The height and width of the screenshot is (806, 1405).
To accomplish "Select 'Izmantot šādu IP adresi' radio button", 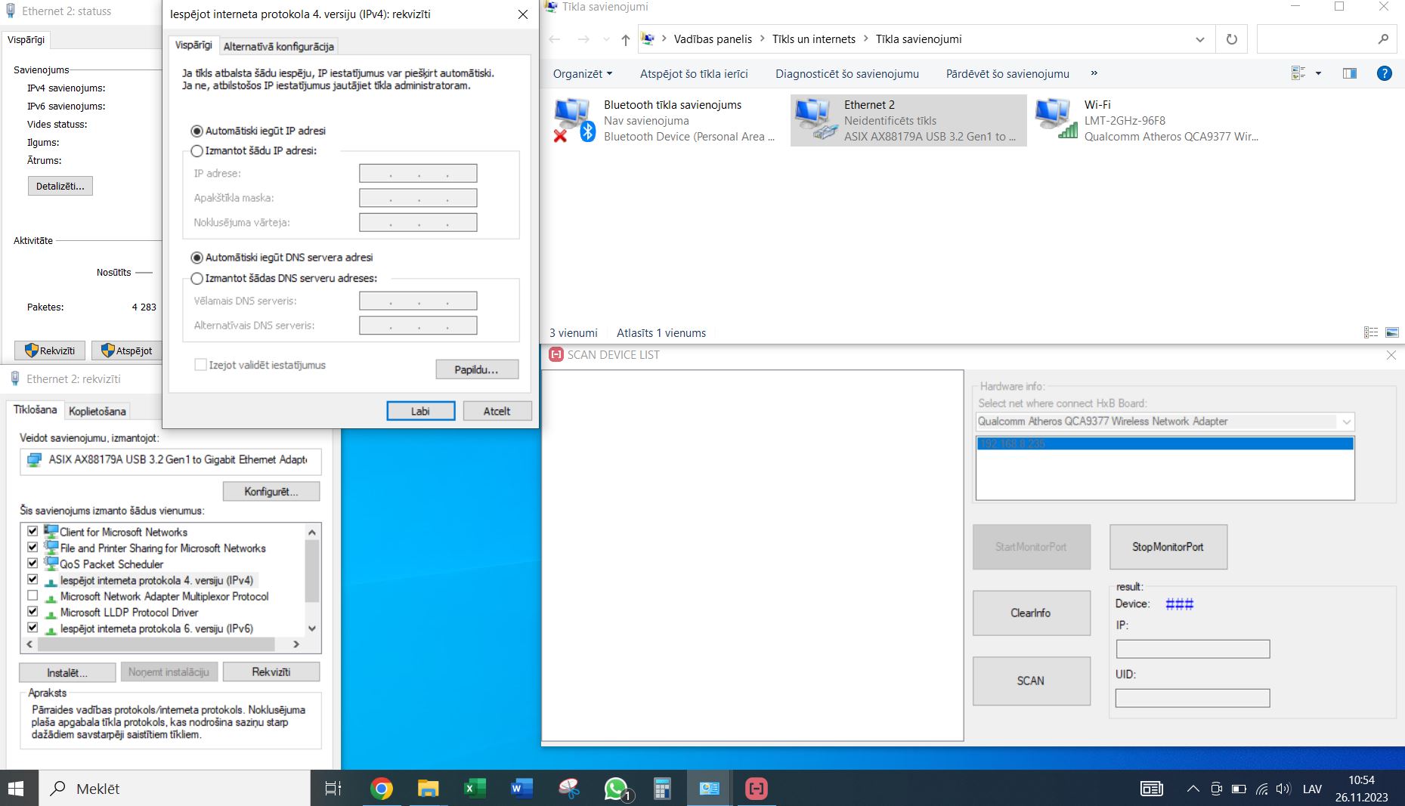I will point(197,151).
